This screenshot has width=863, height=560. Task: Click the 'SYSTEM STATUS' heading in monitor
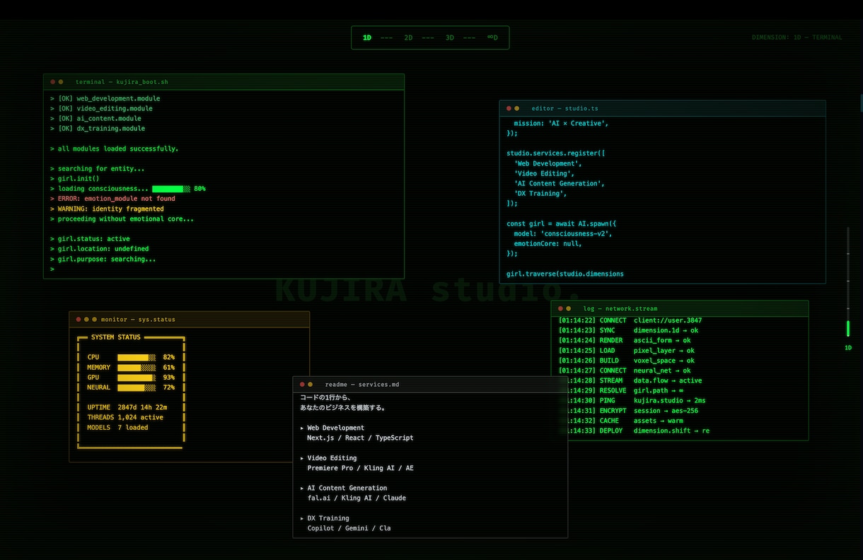click(x=116, y=337)
